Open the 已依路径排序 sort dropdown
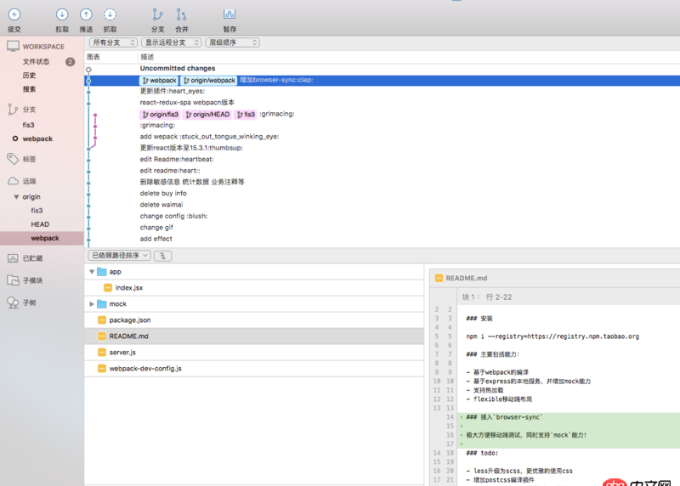Screen dimensions: 680x486 119,255
